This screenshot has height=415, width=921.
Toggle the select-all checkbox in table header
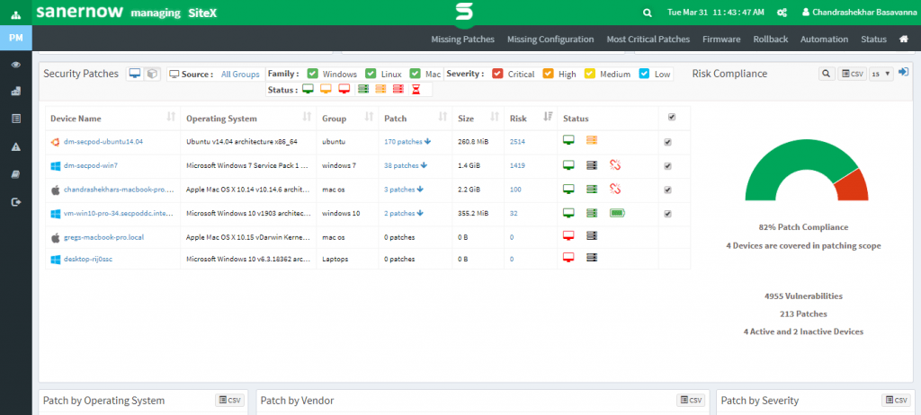click(672, 118)
